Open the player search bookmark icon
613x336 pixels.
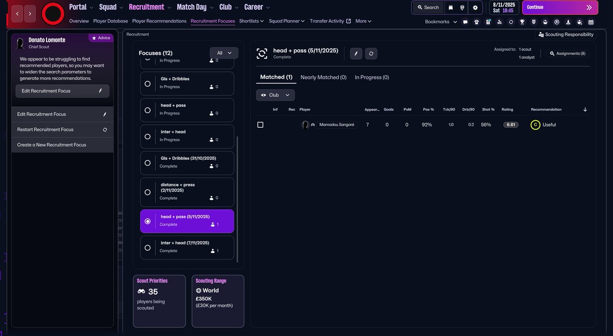(499, 22)
